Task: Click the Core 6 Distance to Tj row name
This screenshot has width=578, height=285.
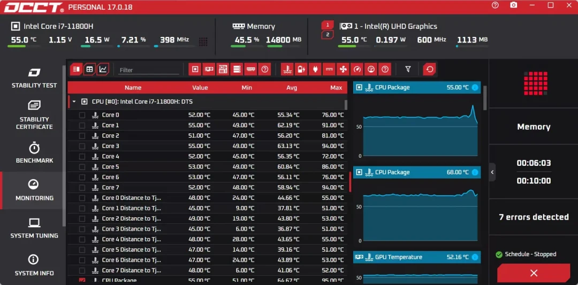Action: 131,260
